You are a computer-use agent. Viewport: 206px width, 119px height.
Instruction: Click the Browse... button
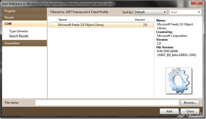click(190, 103)
